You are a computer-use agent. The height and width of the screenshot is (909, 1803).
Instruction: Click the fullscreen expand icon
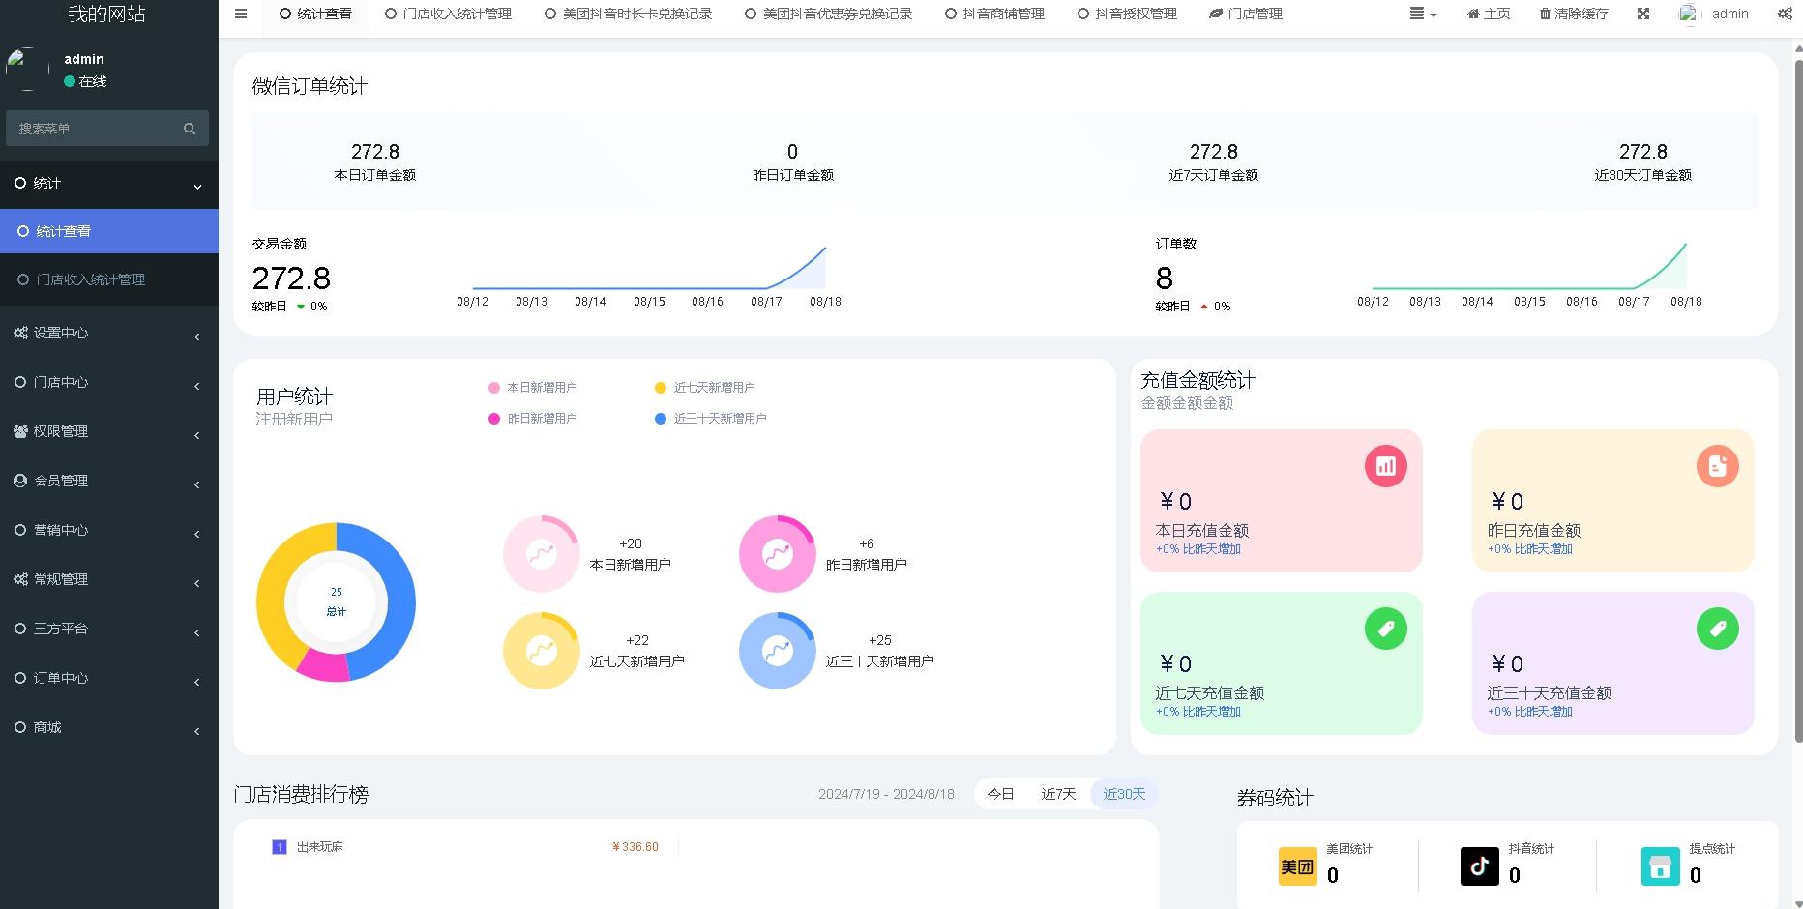click(1643, 14)
